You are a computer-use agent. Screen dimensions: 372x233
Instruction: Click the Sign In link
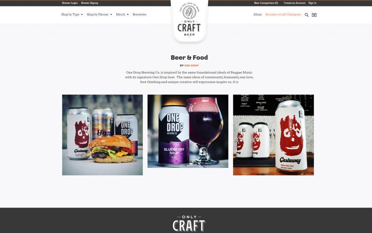pyautogui.click(x=312, y=3)
